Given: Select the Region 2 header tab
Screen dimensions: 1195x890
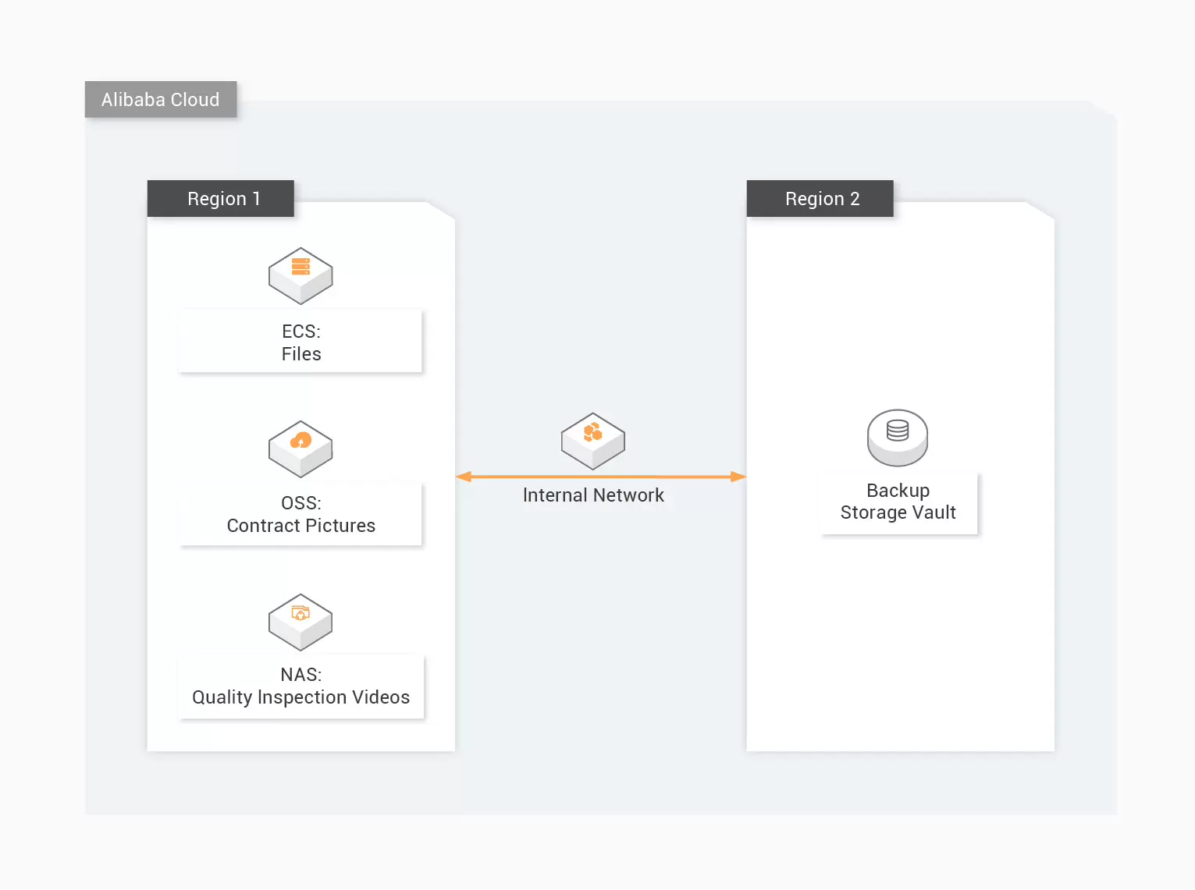Looking at the screenshot, I should pyautogui.click(x=820, y=199).
